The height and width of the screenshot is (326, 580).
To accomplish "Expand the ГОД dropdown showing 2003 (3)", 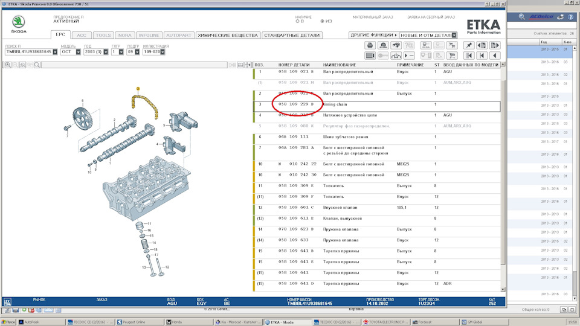I will click(x=105, y=52).
